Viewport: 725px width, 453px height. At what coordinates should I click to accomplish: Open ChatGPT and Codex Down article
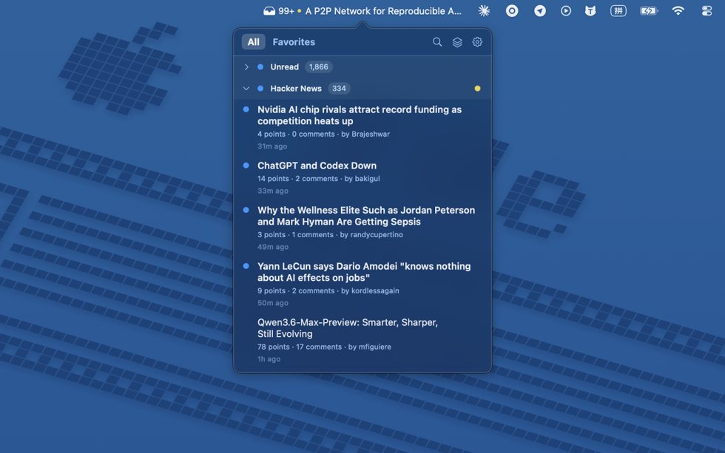click(x=317, y=166)
